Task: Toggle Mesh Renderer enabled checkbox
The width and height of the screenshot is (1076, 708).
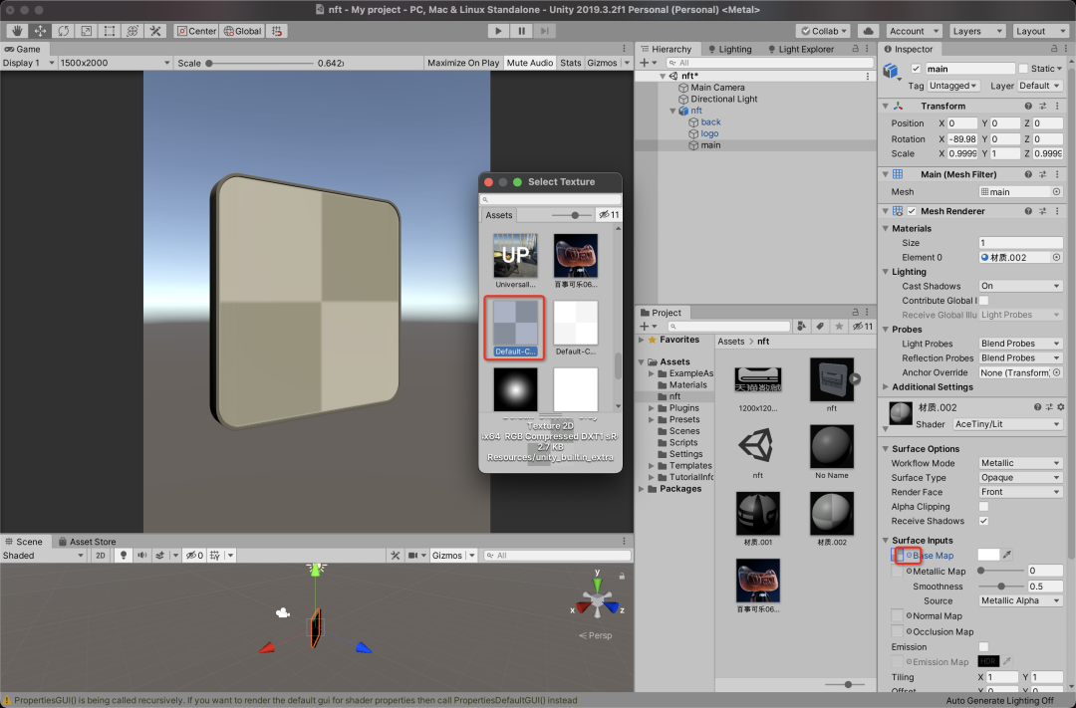Action: pos(912,211)
